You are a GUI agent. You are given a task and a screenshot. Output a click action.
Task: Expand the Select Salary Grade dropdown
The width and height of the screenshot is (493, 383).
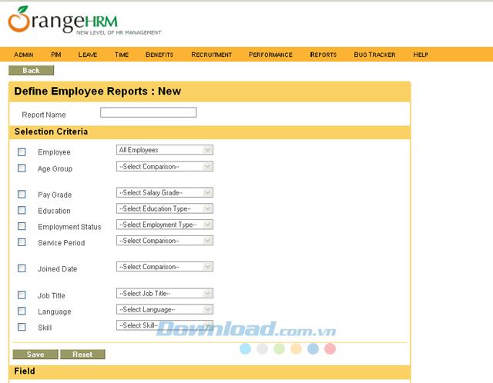(x=164, y=192)
